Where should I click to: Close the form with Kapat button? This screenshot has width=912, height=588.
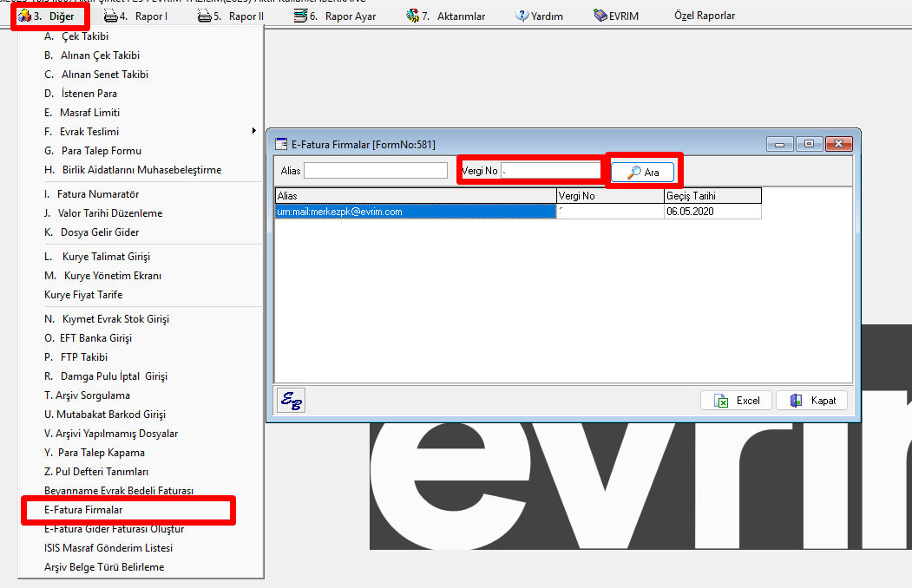(x=812, y=401)
